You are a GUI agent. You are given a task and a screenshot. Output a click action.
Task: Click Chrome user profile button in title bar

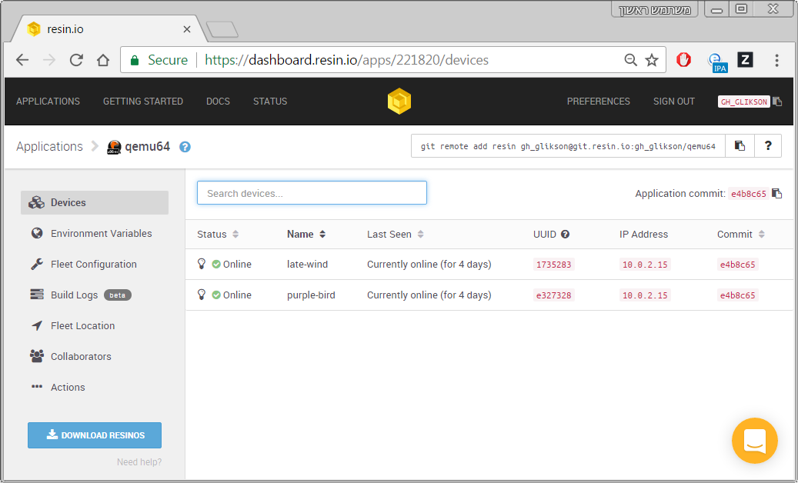[654, 10]
